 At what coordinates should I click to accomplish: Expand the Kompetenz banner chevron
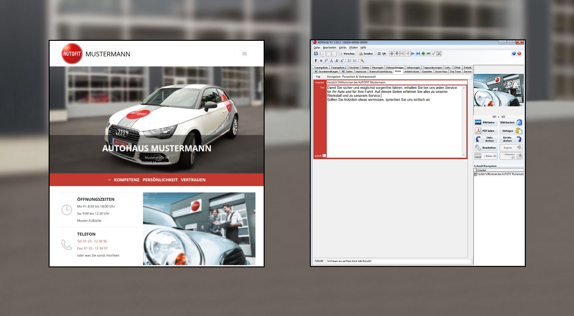(109, 180)
